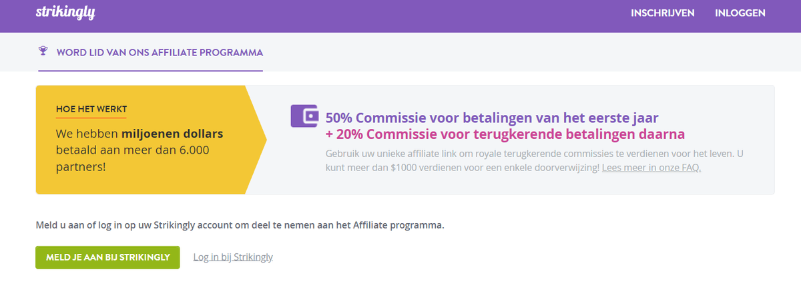The image size is (801, 304).
Task: Click the trophy icon beside affiliate tab
Action: 43,51
